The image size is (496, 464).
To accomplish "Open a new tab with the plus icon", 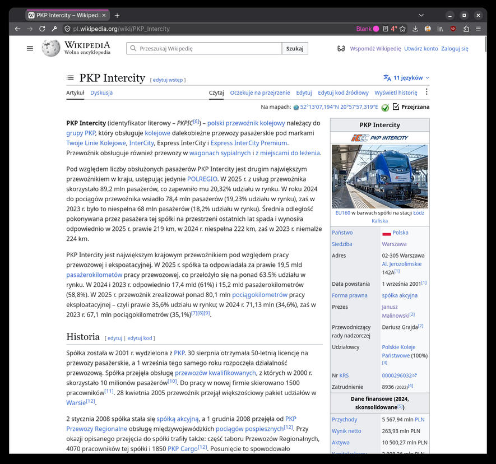I will [x=117, y=16].
